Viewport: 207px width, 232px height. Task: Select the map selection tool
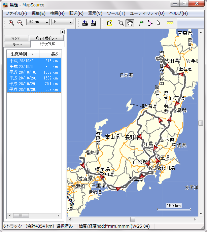pyautogui.click(x=109, y=23)
